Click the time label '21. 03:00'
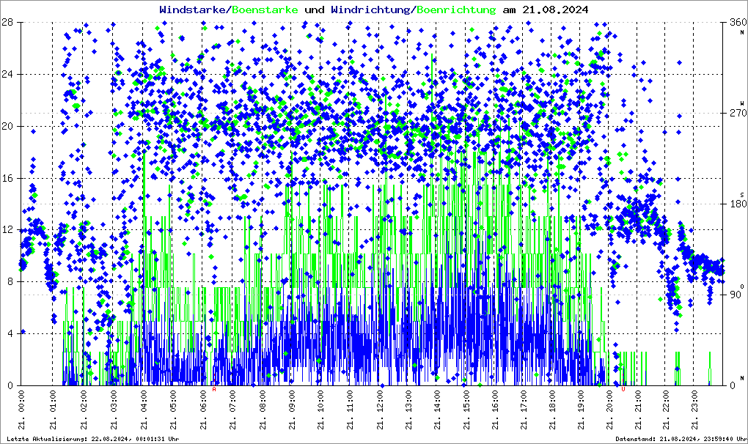Screen dimensions: 748x444 pyautogui.click(x=114, y=410)
